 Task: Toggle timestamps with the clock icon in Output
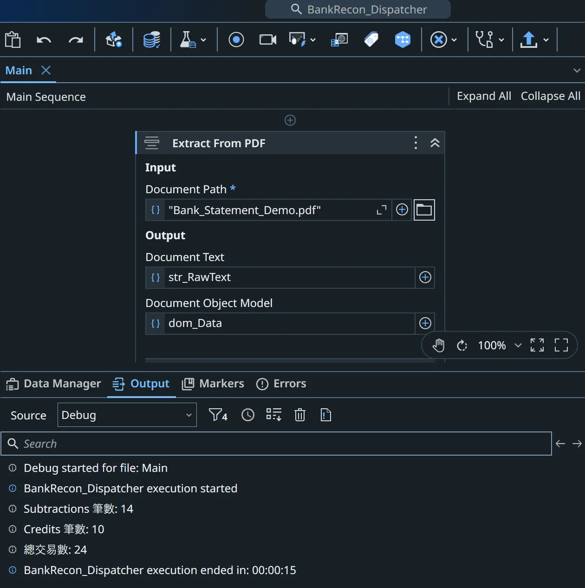pyautogui.click(x=247, y=415)
